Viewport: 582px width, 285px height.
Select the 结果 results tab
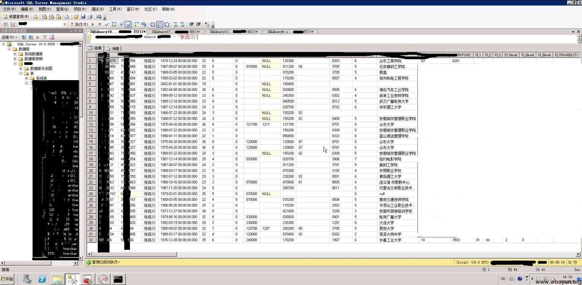(95, 48)
